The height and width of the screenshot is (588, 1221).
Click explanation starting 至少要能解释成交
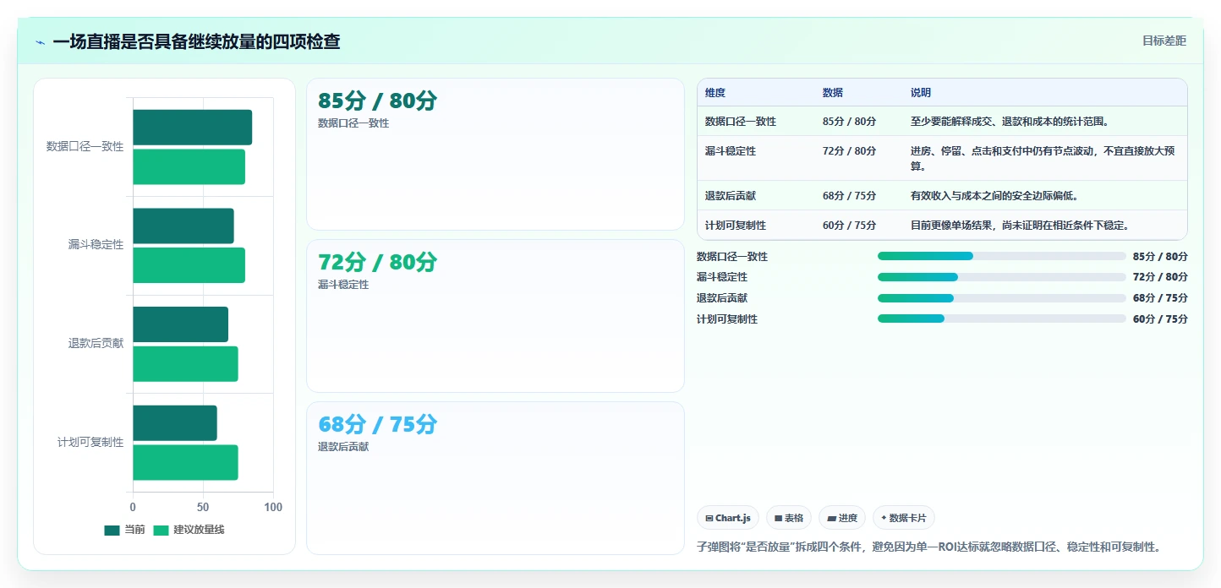point(1010,122)
